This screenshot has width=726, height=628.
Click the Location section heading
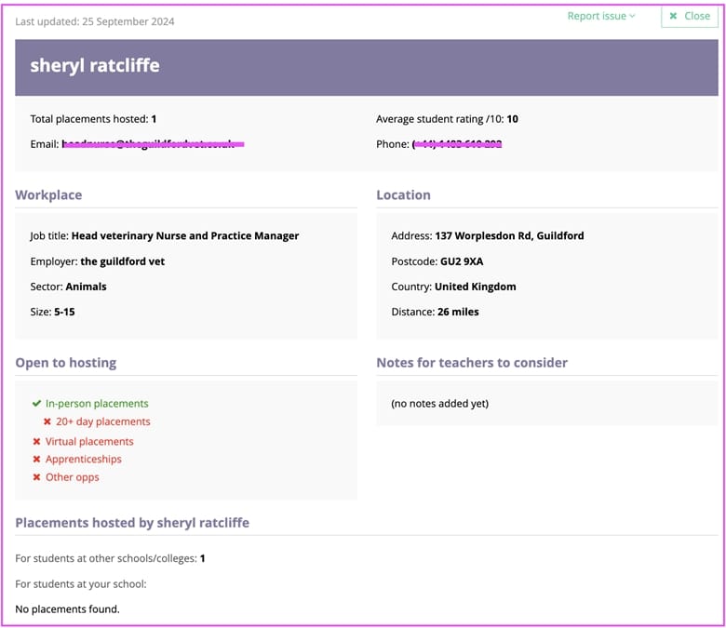[403, 194]
